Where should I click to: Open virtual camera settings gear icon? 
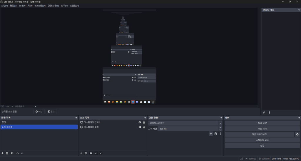pos(297,134)
